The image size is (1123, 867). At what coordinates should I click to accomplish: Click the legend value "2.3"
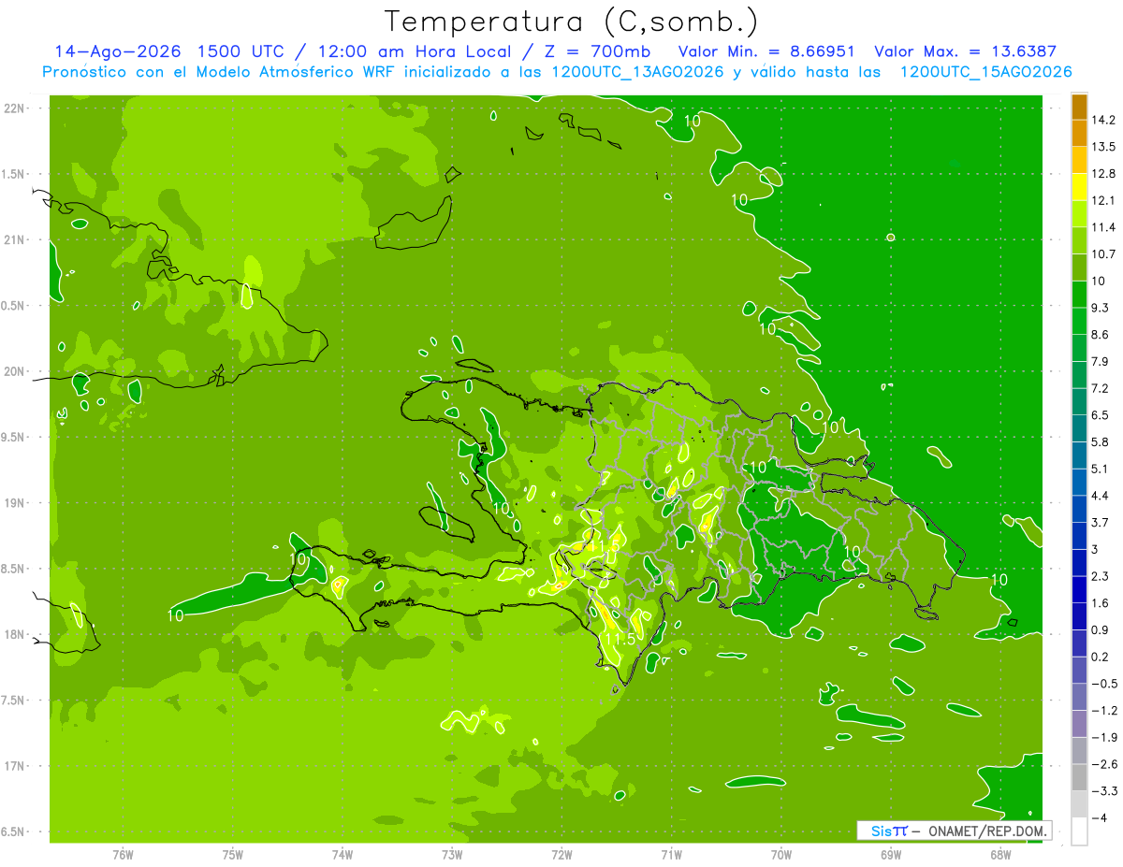click(1100, 576)
